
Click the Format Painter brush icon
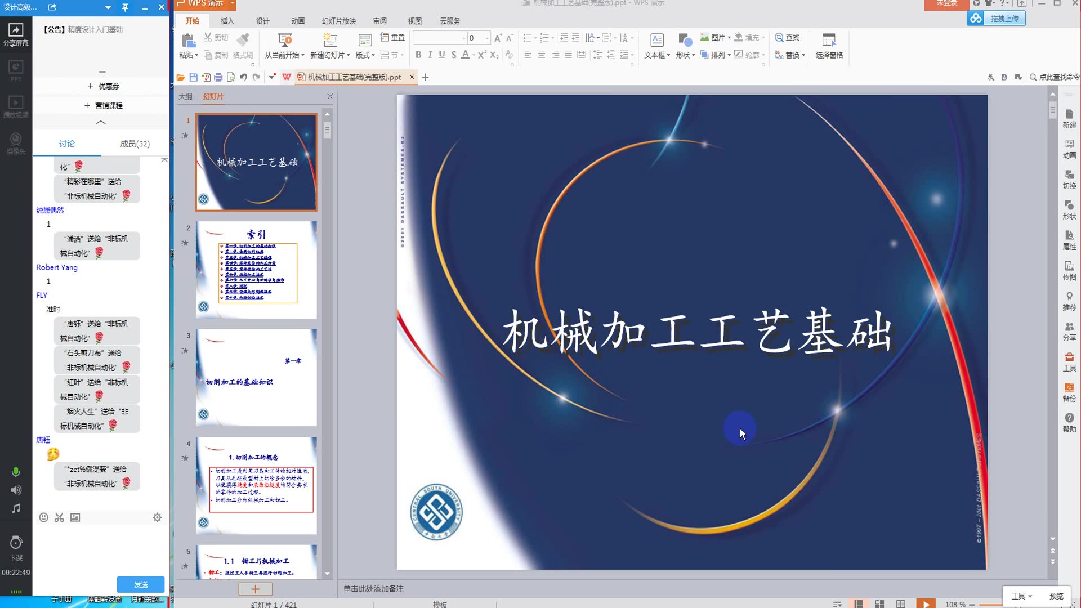pos(243,39)
